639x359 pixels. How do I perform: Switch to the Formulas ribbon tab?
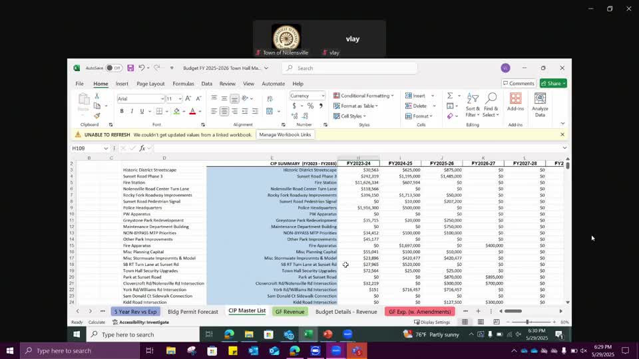183,84
